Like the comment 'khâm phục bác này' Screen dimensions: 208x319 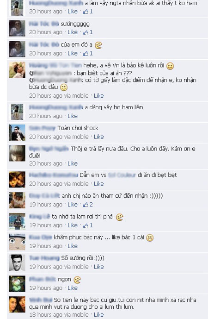tap(73, 246)
